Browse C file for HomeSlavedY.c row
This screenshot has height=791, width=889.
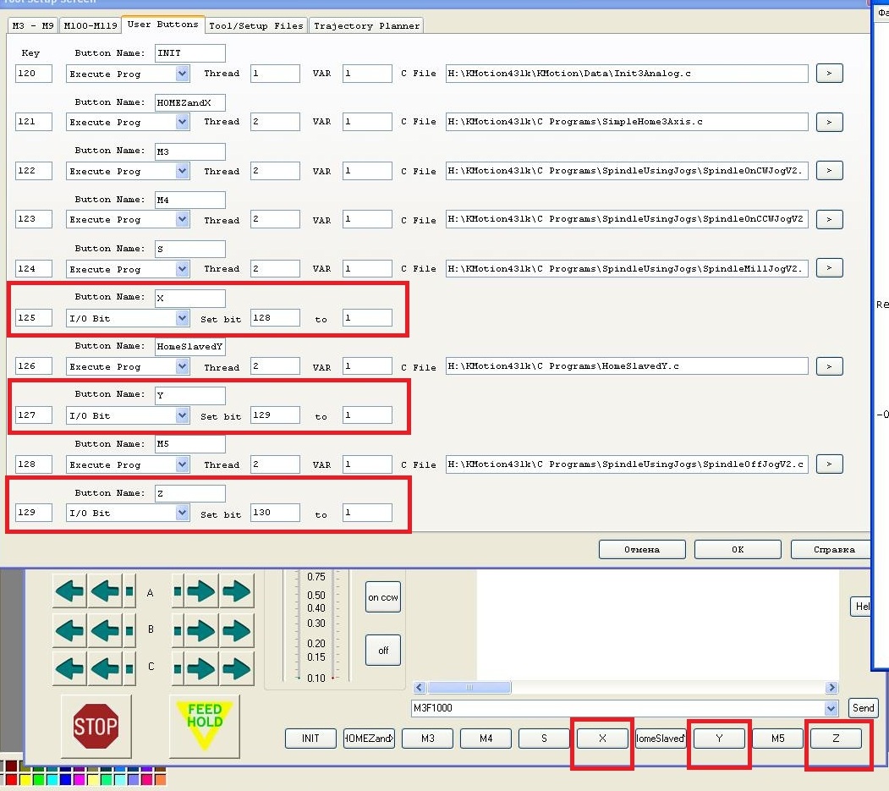click(x=829, y=366)
